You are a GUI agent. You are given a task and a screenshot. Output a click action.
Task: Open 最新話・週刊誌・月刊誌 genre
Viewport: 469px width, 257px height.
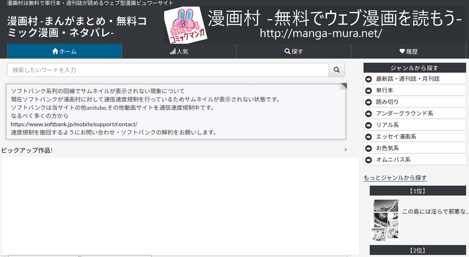click(414, 79)
